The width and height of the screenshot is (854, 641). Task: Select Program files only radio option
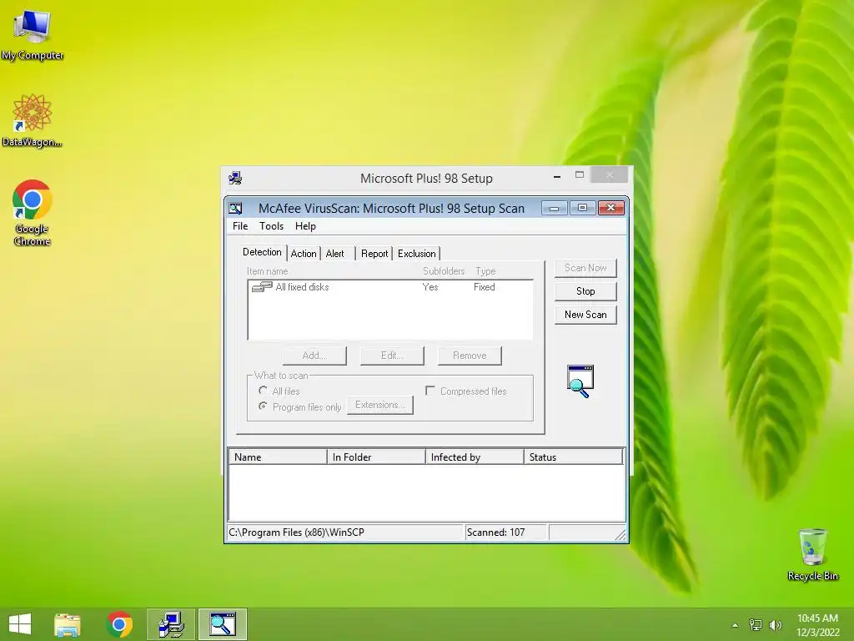pyautogui.click(x=263, y=406)
